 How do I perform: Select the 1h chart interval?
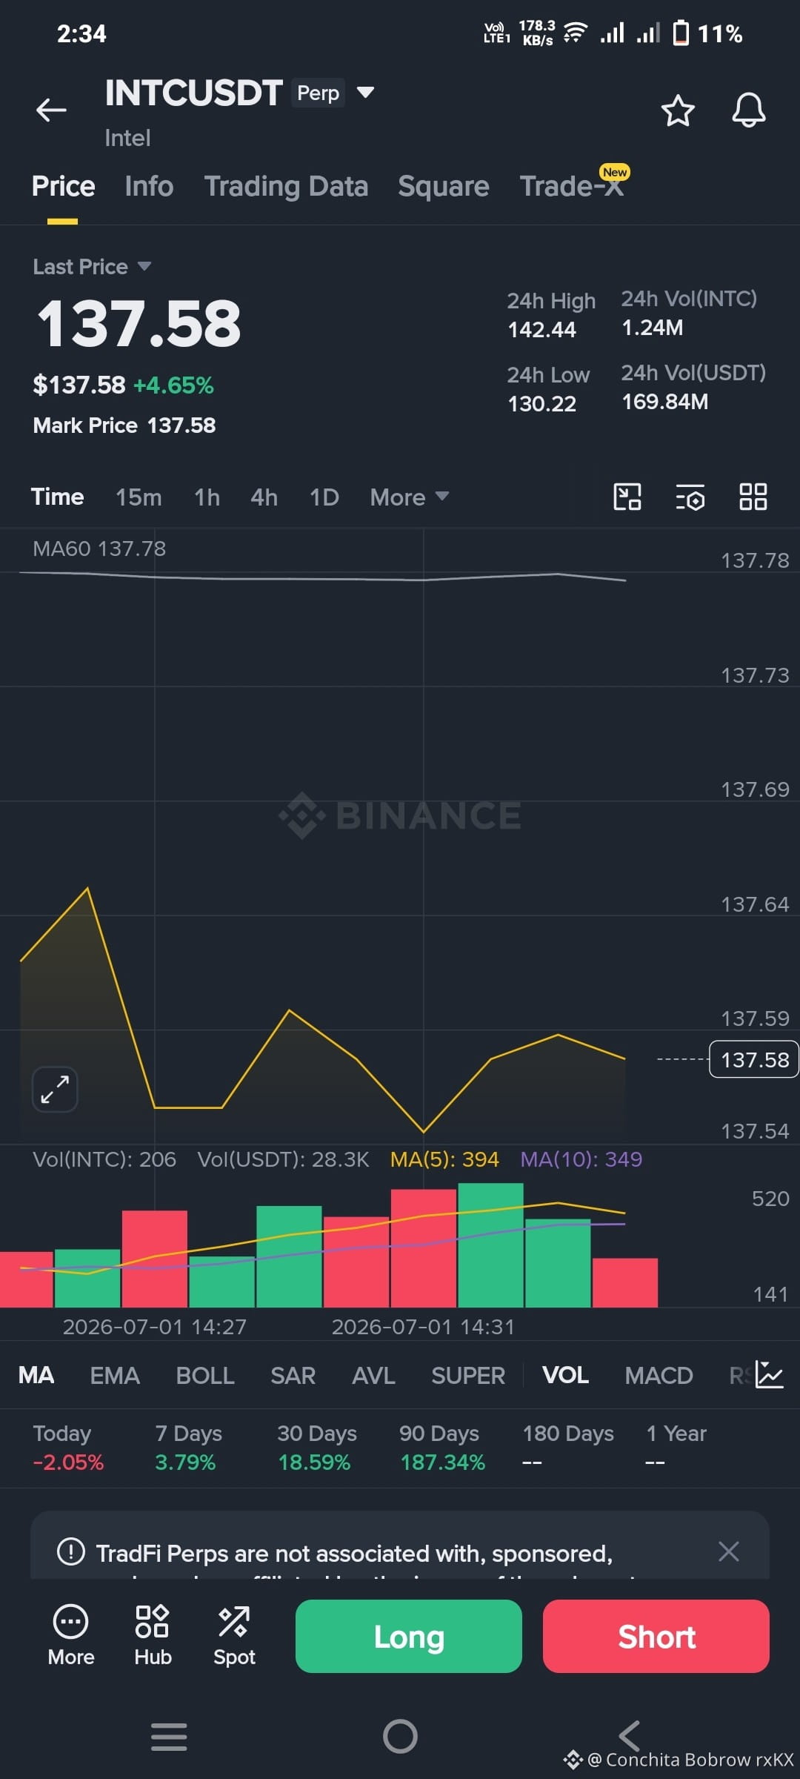[207, 497]
